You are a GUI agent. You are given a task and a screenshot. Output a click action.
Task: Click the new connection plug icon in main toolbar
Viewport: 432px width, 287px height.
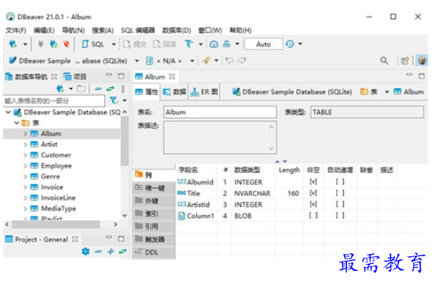[13, 44]
